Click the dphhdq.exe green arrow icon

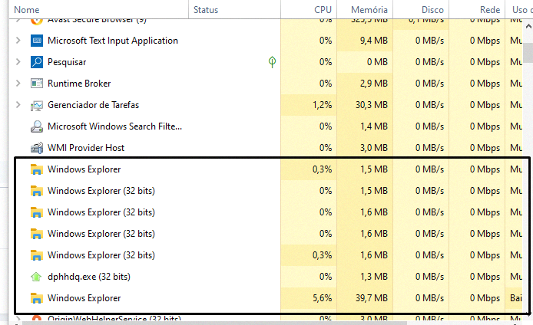[36, 277]
